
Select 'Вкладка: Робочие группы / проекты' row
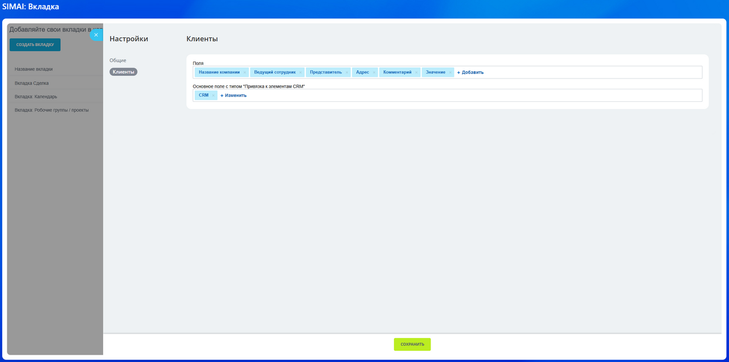(x=52, y=110)
